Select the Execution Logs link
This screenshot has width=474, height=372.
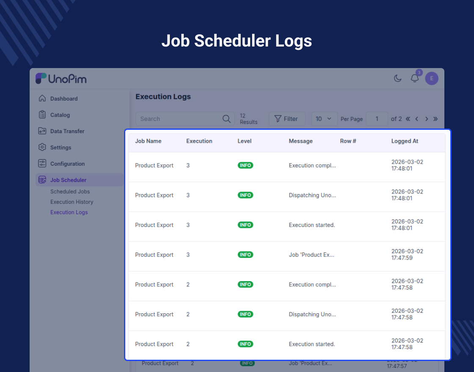(69, 212)
